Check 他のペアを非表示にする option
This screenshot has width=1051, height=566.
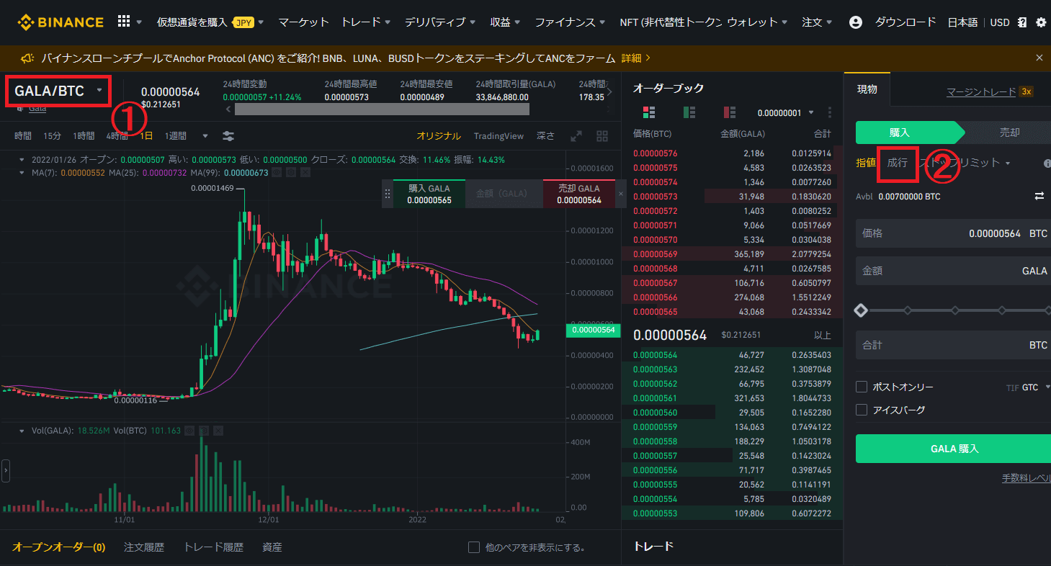point(474,547)
